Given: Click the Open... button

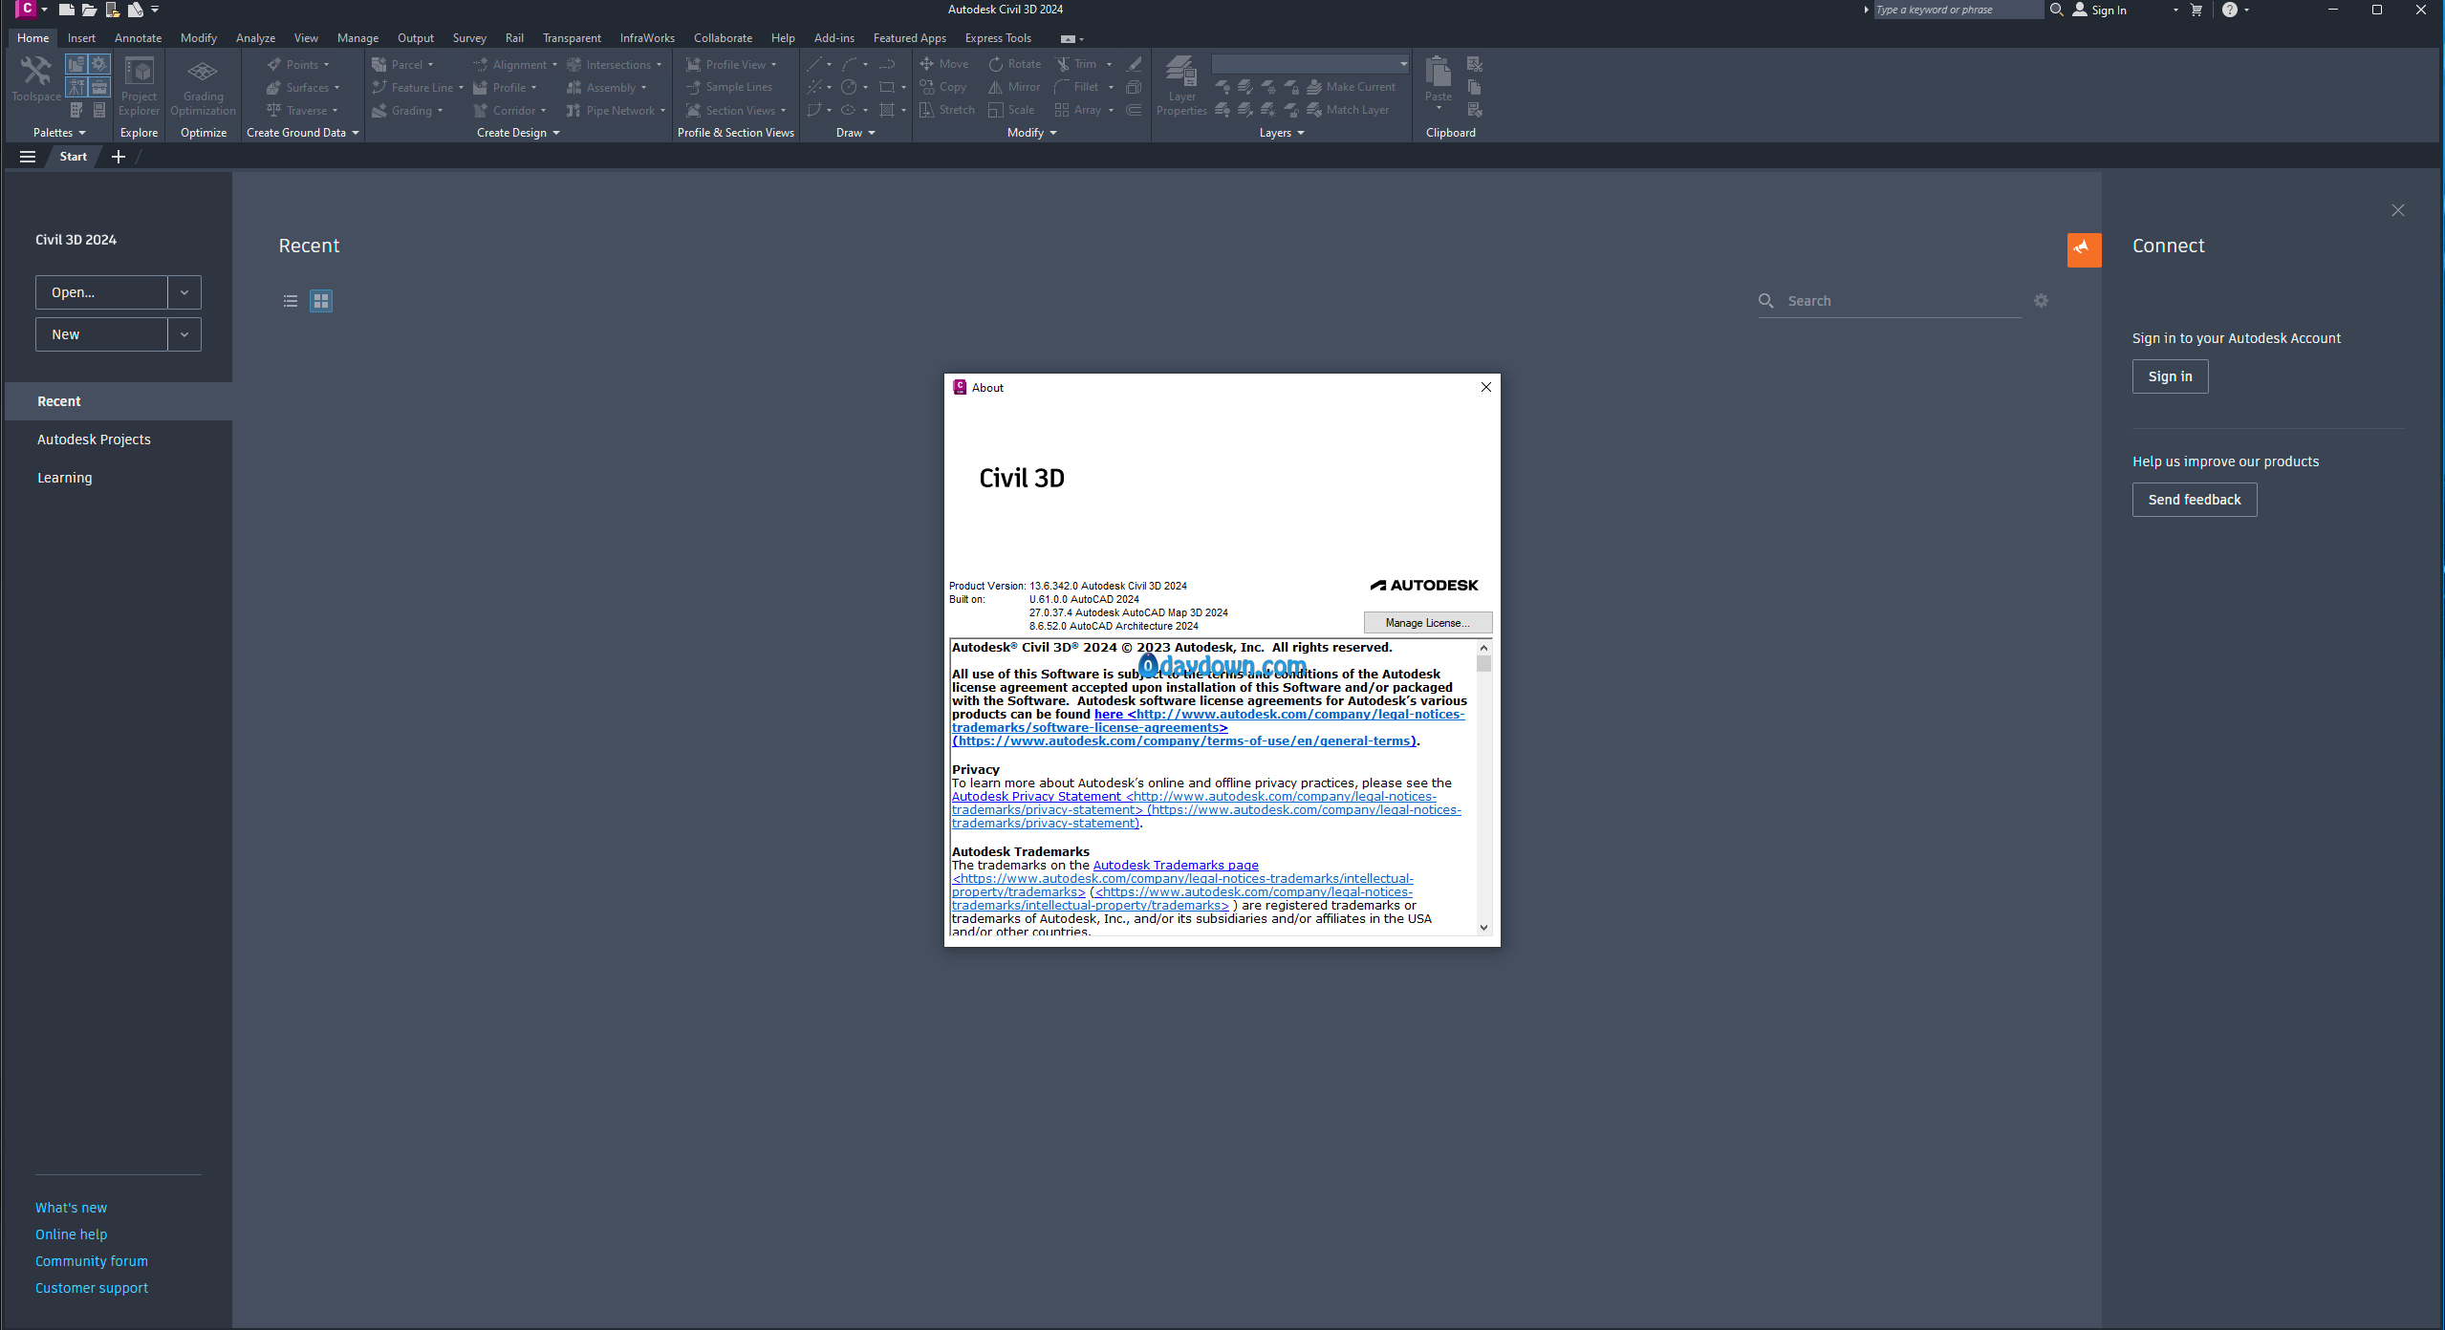Looking at the screenshot, I should 101,292.
